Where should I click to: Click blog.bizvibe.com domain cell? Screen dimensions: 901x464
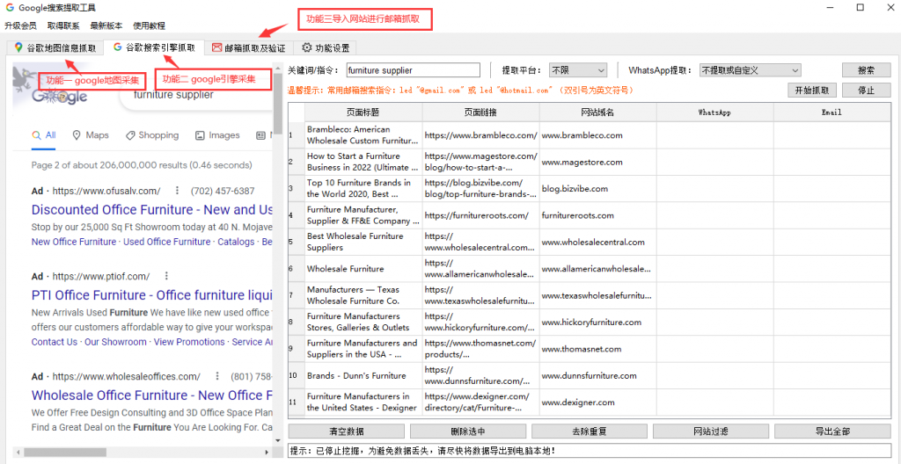click(x=597, y=189)
